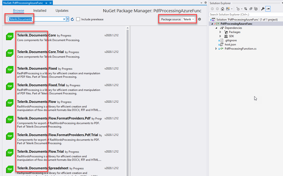
Task: Open NuGet settings gear next to package source
Action: [x=200, y=19]
